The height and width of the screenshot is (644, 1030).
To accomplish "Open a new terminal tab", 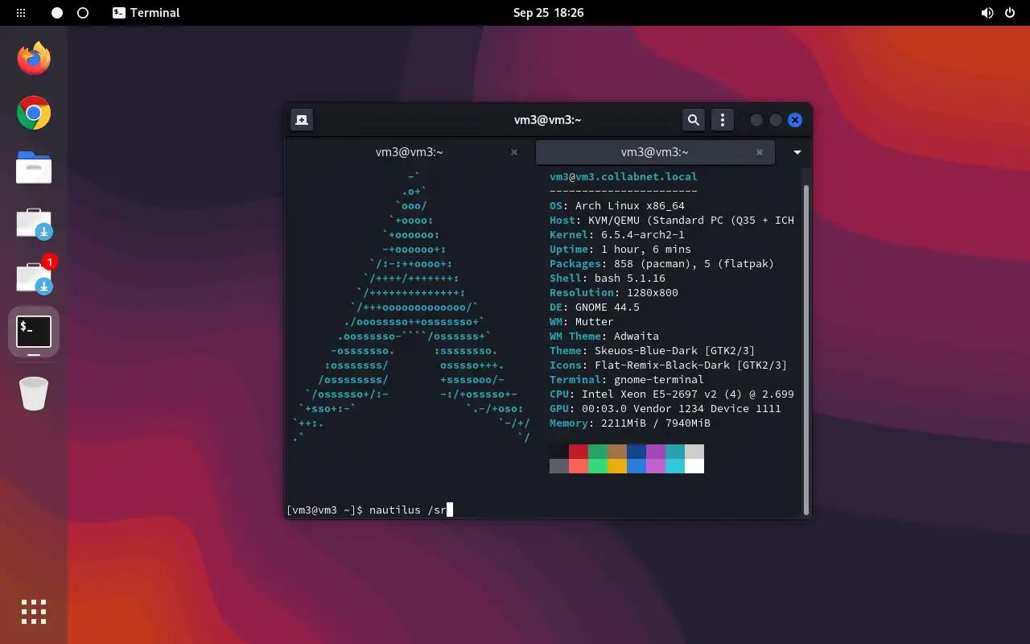I will (301, 120).
